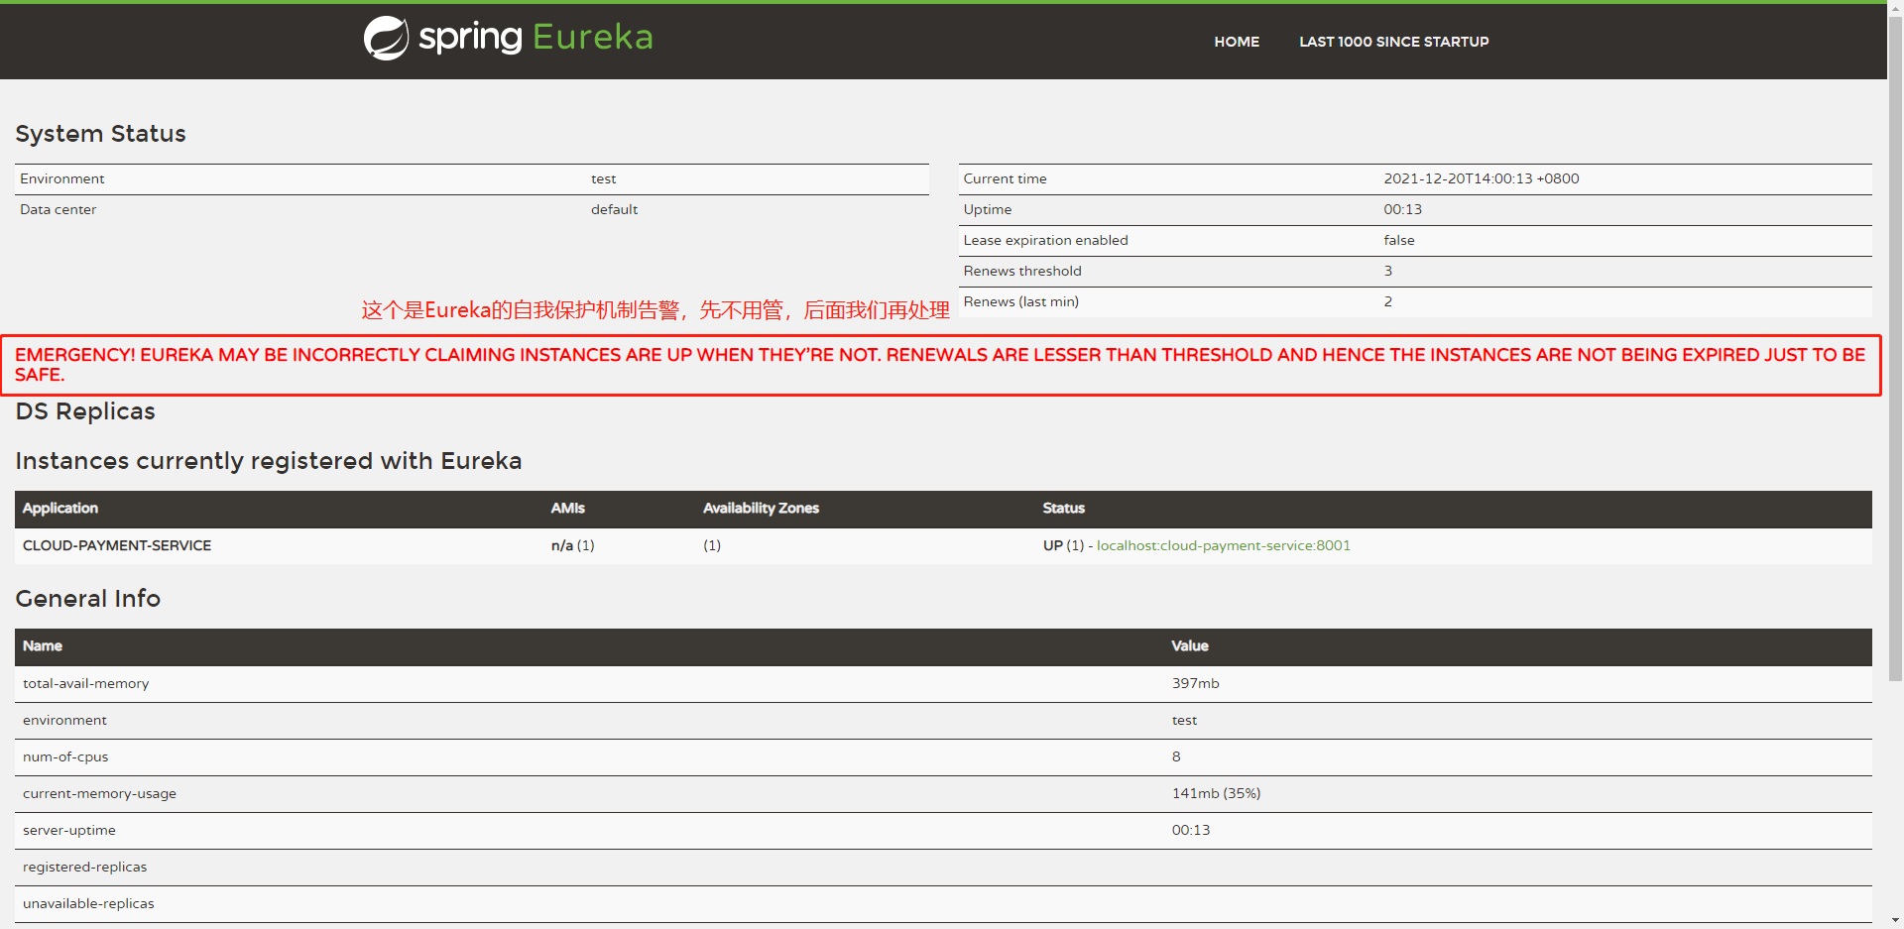Screen dimensions: 1904x929
Task: Click the n/a (1) AMIs cell
Action: coord(572,545)
